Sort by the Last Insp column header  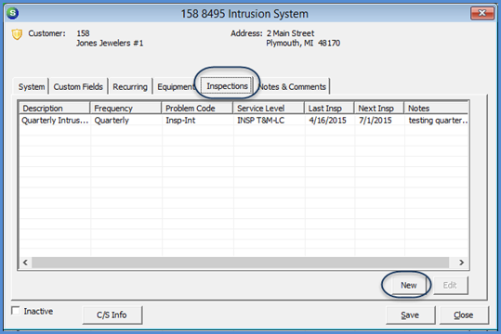329,109
